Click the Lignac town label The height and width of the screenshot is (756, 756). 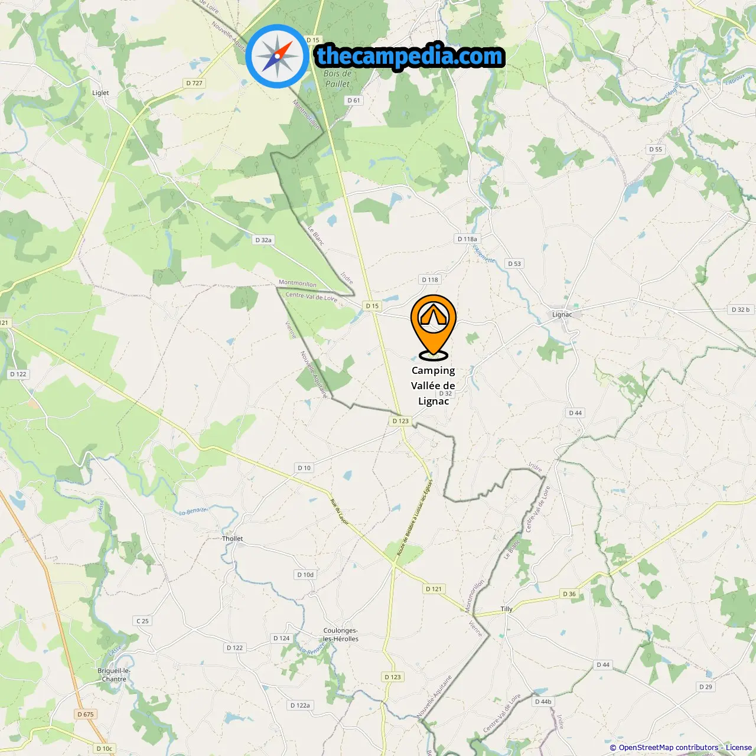[x=562, y=314]
